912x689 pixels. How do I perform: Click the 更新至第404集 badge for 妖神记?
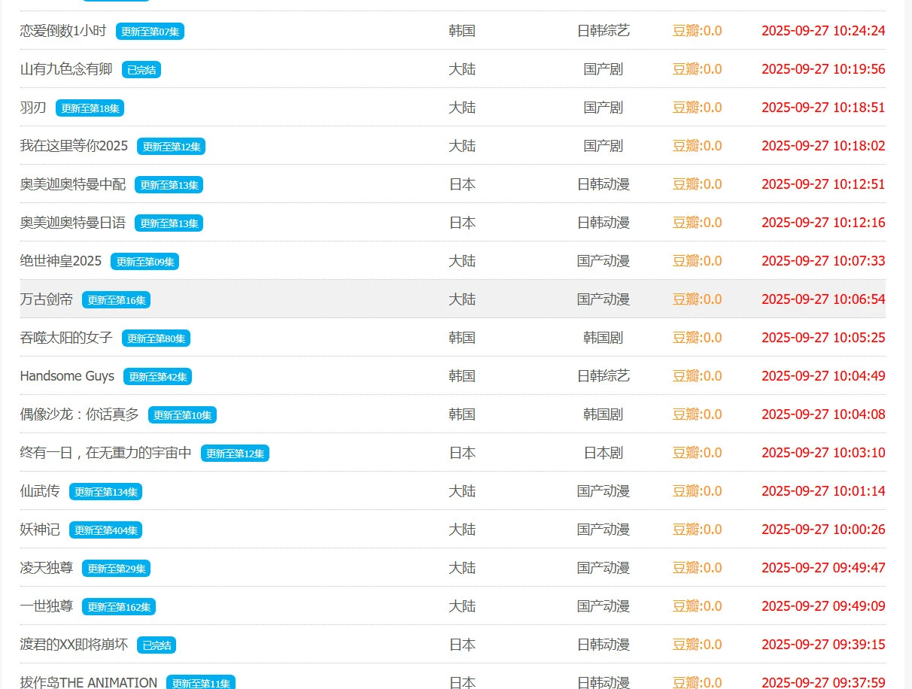click(105, 530)
